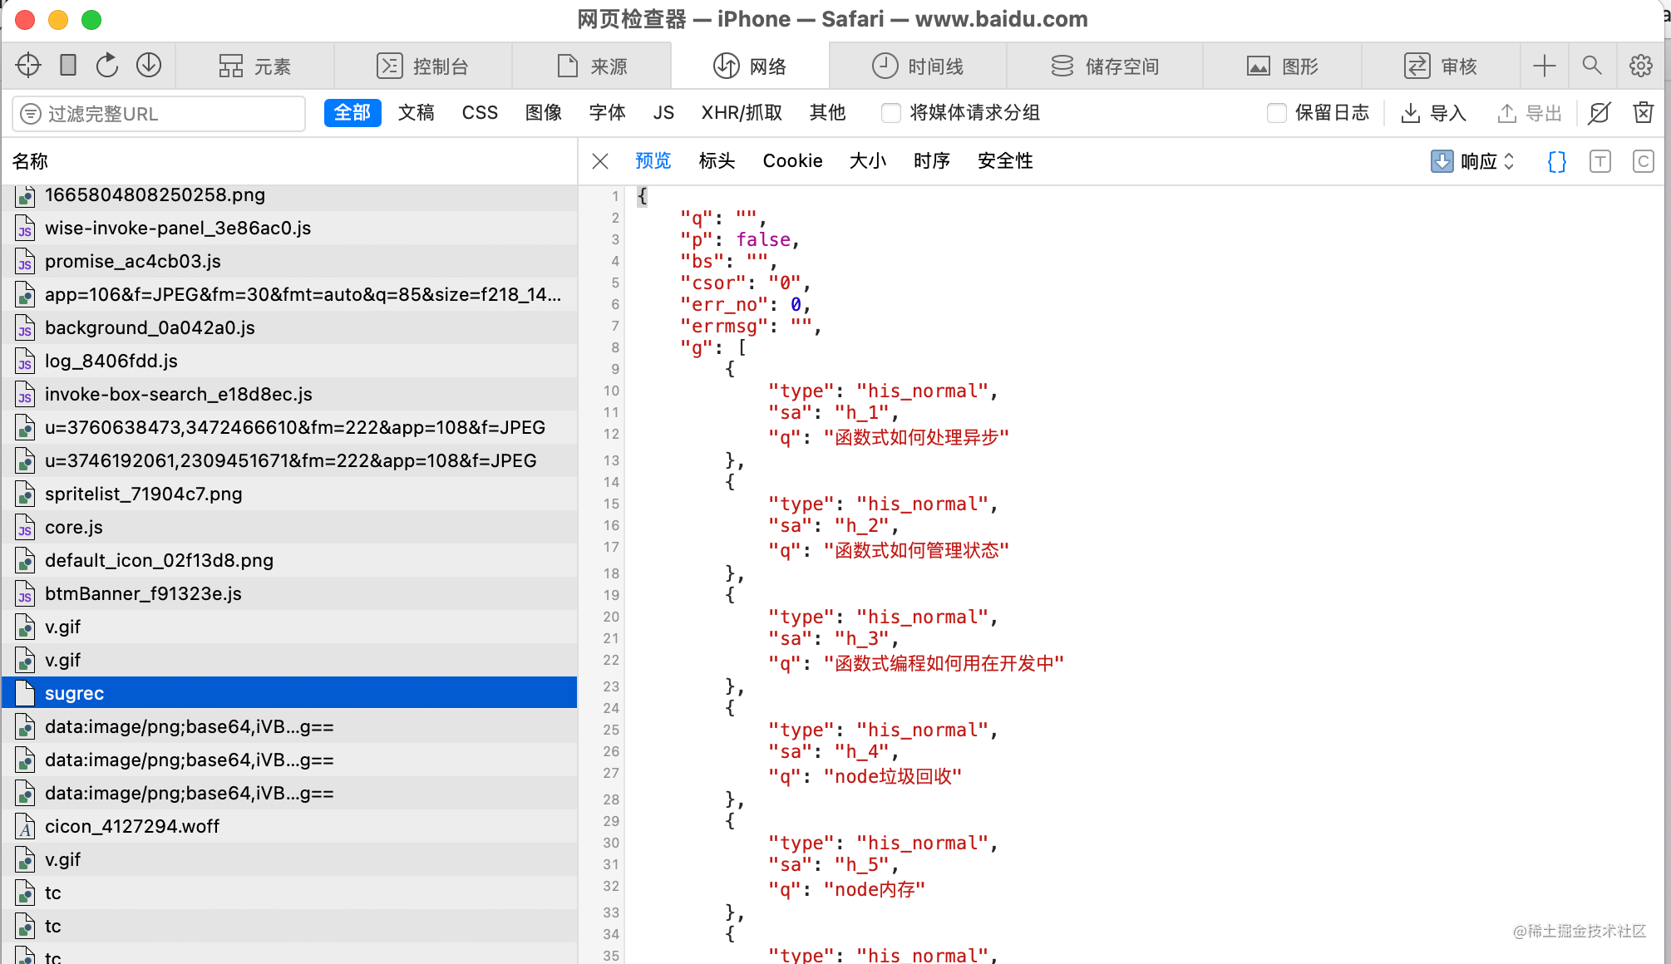Click the search magnifier icon in tab bar
This screenshot has width=1671, height=964.
click(x=1592, y=66)
